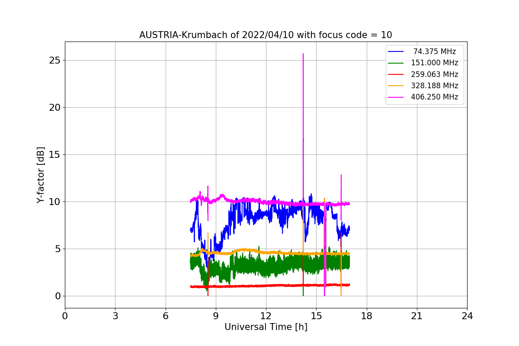Click the x-axis tick label 6
Screen dimensions: 519x346
[x=166, y=316]
